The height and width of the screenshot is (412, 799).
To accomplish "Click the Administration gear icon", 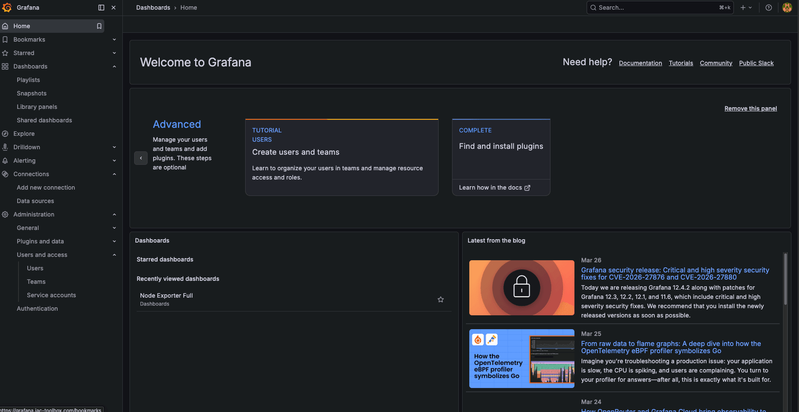I will 5,214.
